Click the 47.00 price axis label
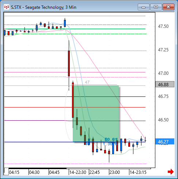Image resolution: width=178 pixels, height=179 pixels. click(163, 73)
